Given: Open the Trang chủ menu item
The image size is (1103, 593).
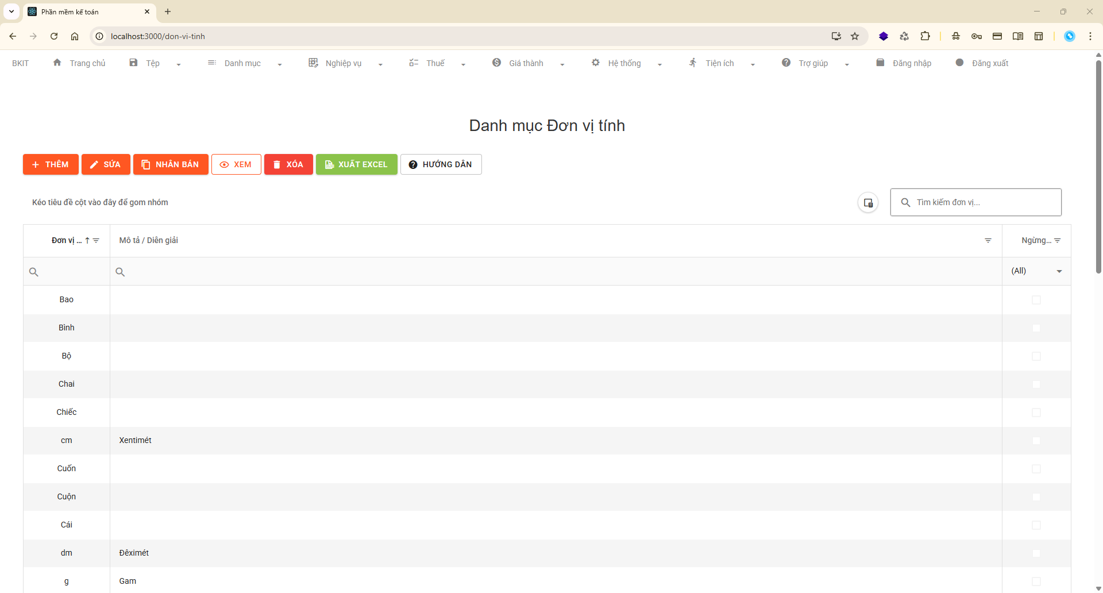Looking at the screenshot, I should (87, 63).
